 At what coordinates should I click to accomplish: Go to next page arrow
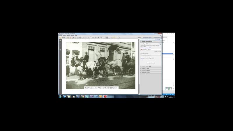[88, 38]
